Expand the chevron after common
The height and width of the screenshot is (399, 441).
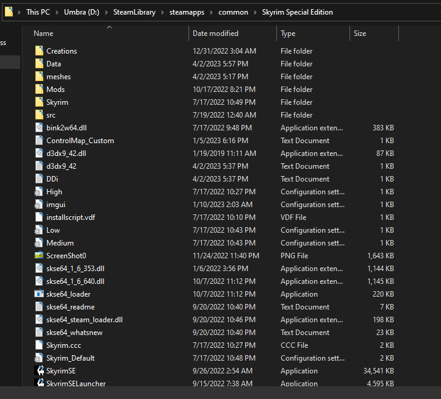click(255, 12)
